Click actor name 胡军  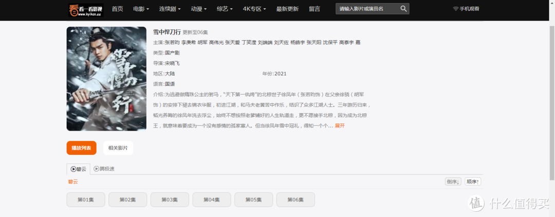point(202,43)
